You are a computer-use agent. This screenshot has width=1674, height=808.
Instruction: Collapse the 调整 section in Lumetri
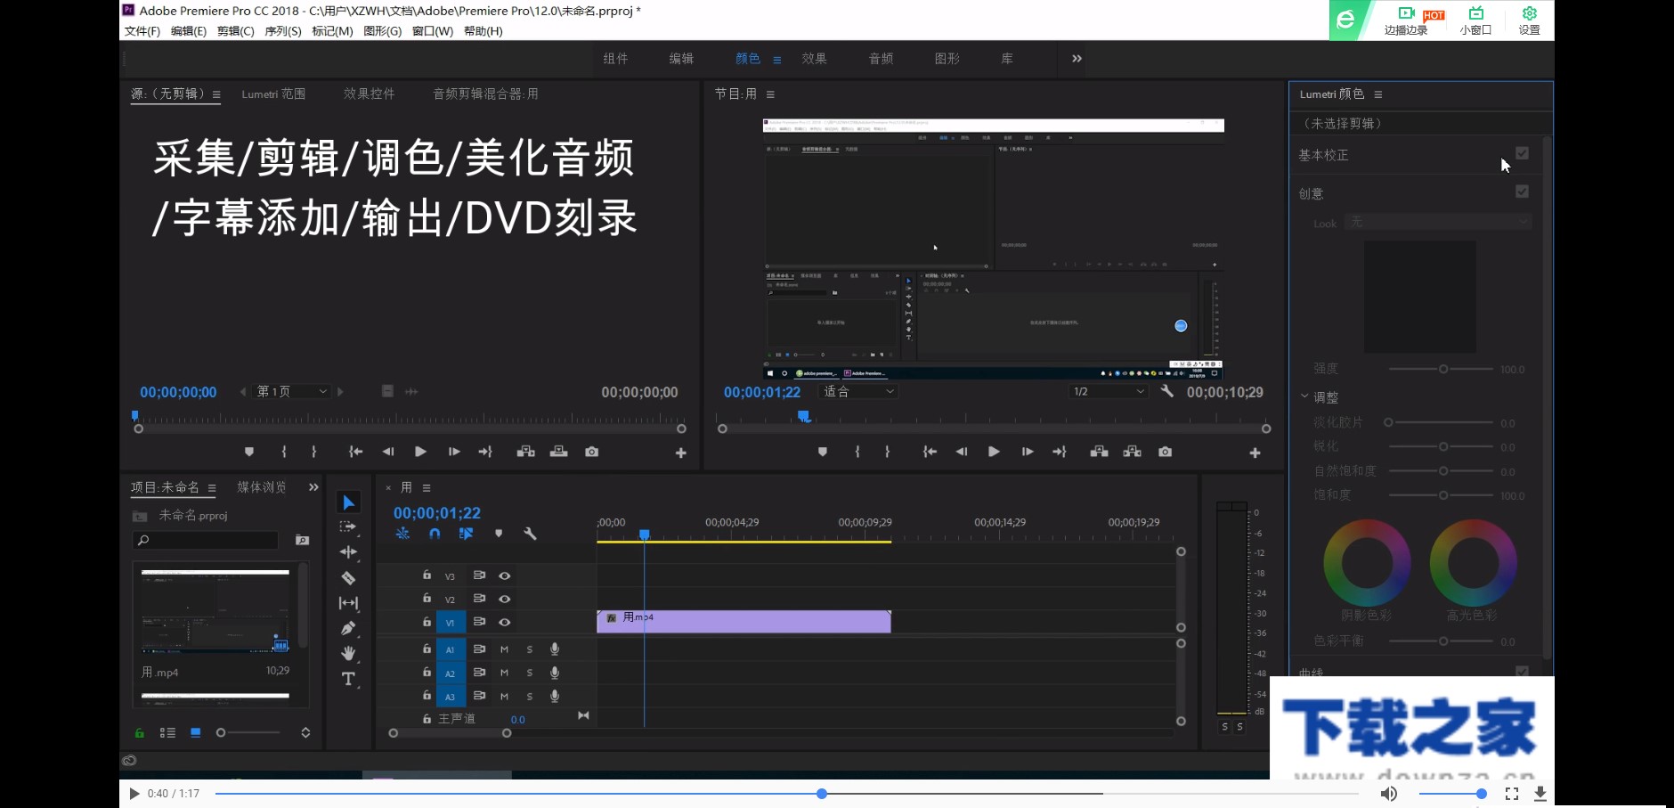1304,397
